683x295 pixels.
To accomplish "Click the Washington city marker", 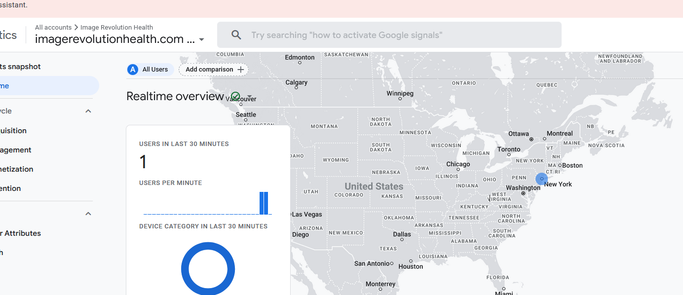I will coord(523,193).
